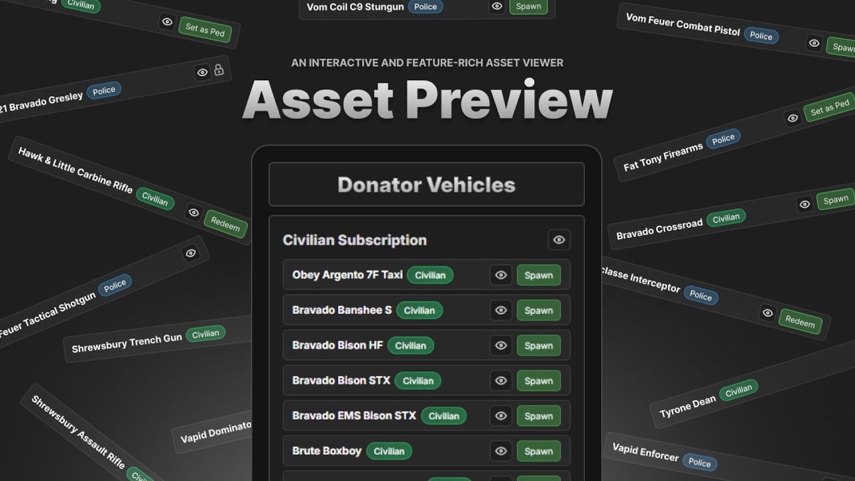This screenshot has height=481, width=855.
Task: Redeem Hawk & Little Carbine Rifle
Action: pyautogui.click(x=226, y=224)
